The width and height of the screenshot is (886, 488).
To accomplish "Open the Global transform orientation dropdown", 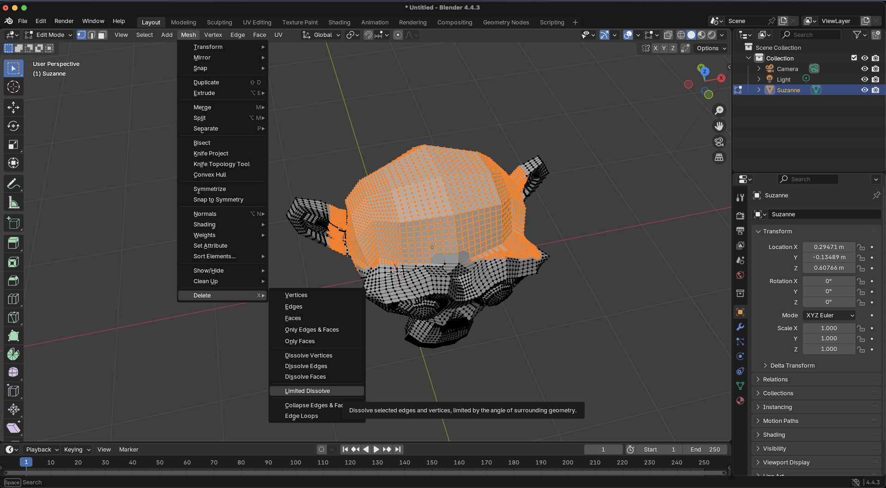I will click(322, 35).
